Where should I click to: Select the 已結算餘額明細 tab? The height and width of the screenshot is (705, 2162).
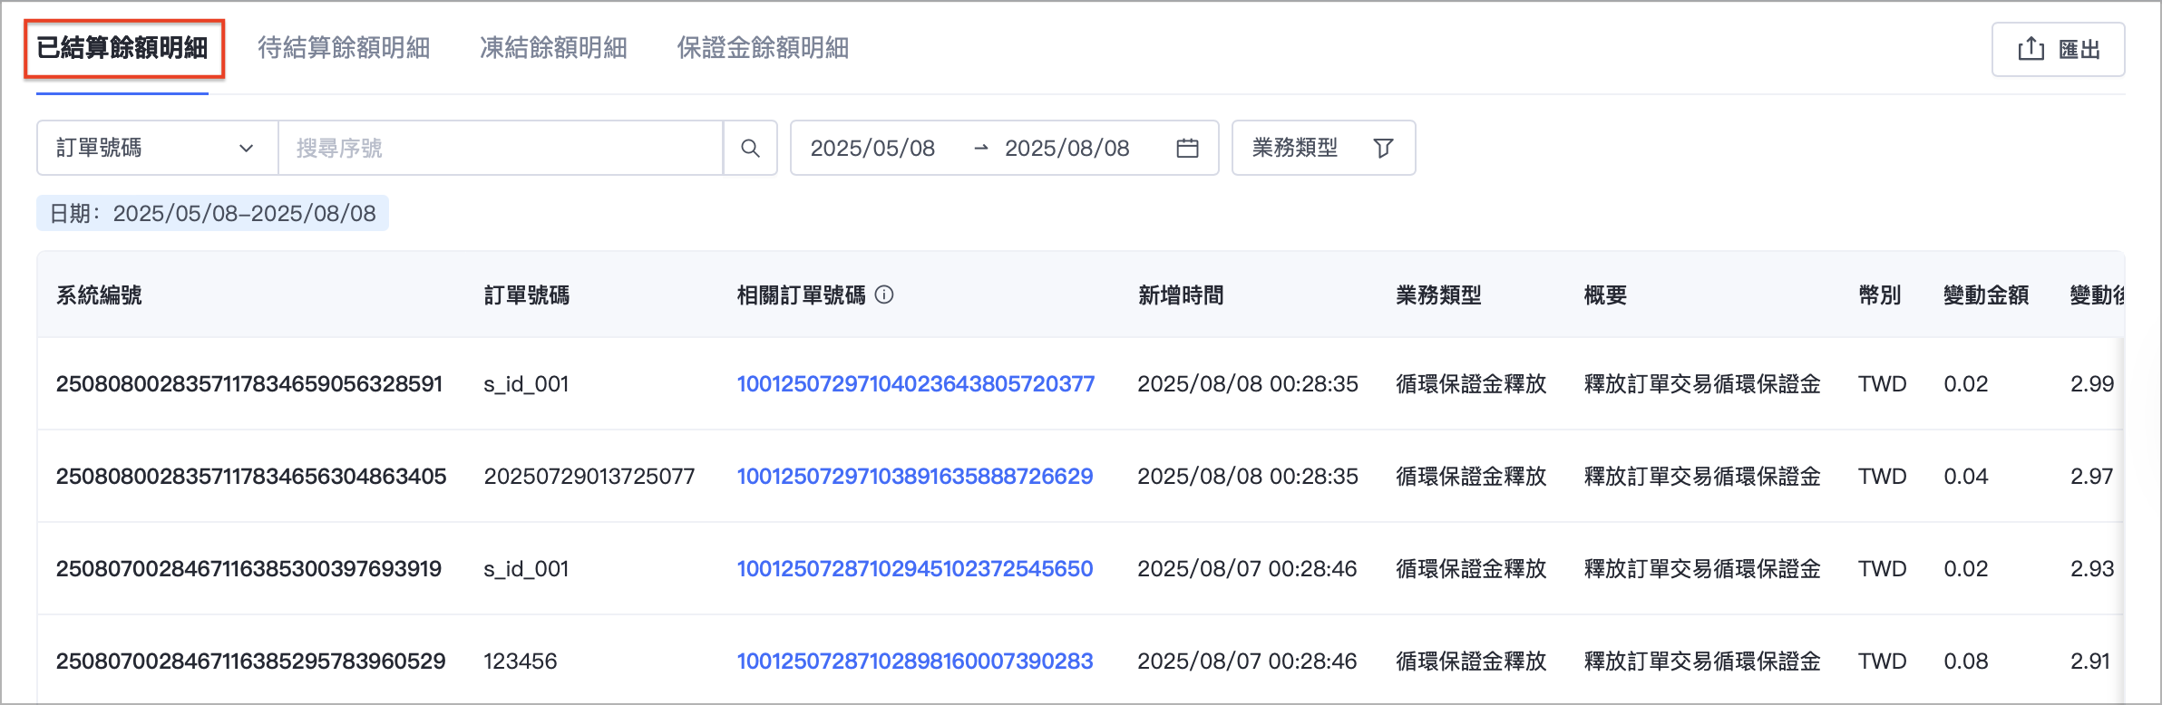pyautogui.click(x=122, y=48)
